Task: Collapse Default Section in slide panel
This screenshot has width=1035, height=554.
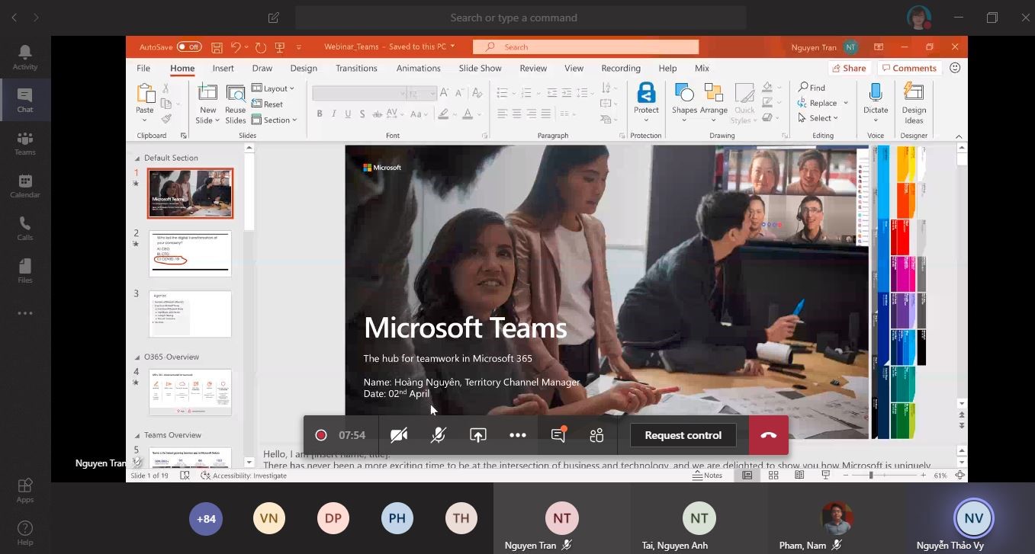Action: coord(137,159)
